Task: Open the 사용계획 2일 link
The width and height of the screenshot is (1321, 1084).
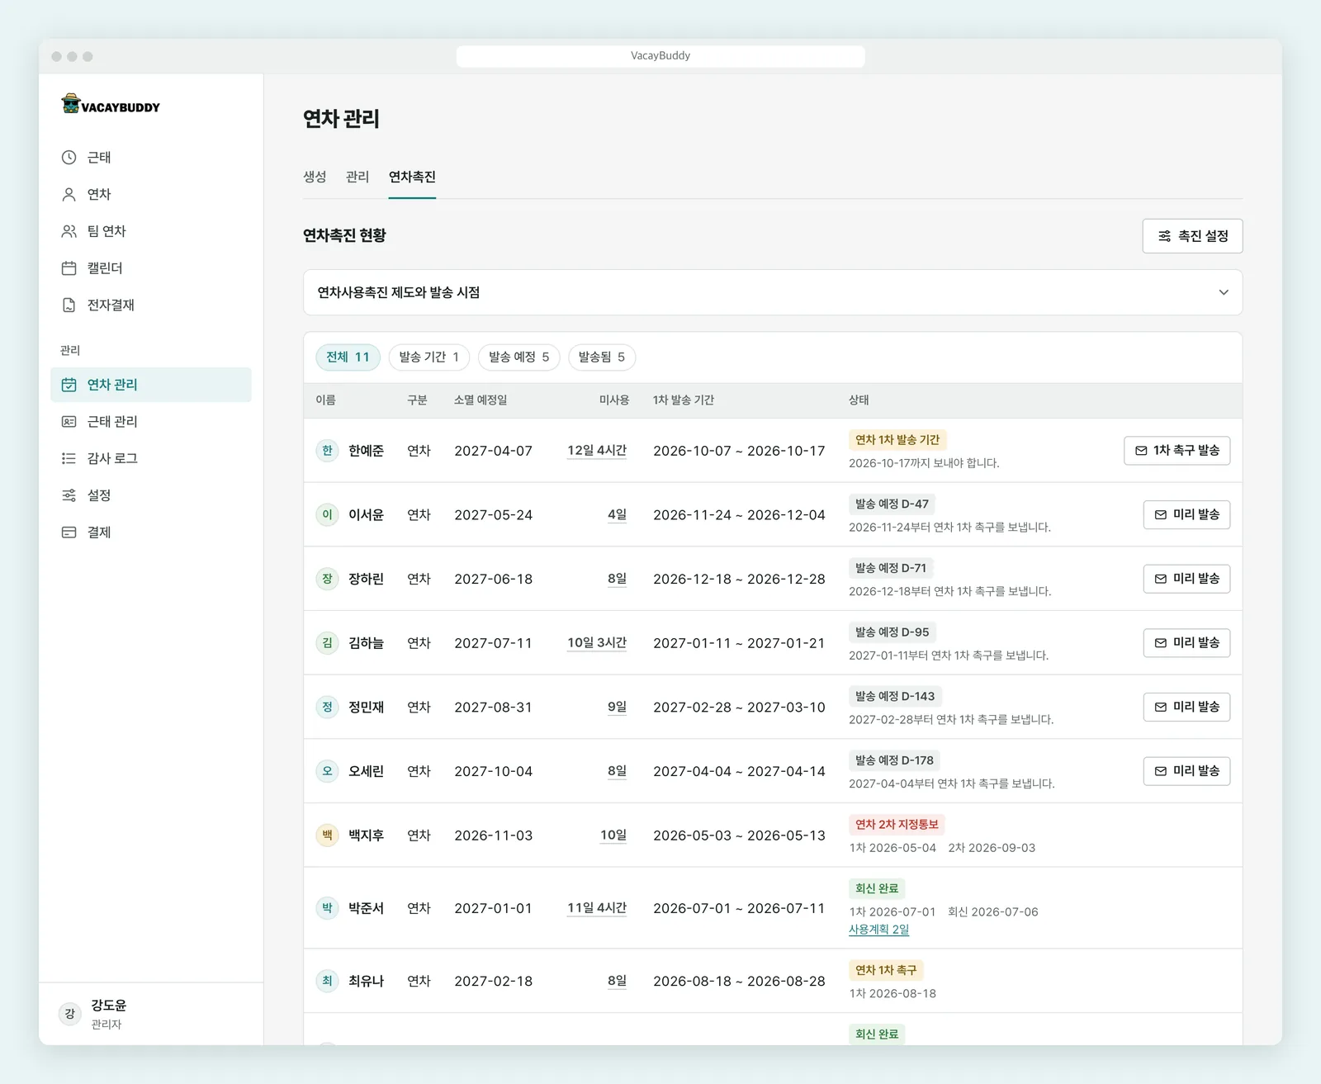Action: (878, 930)
